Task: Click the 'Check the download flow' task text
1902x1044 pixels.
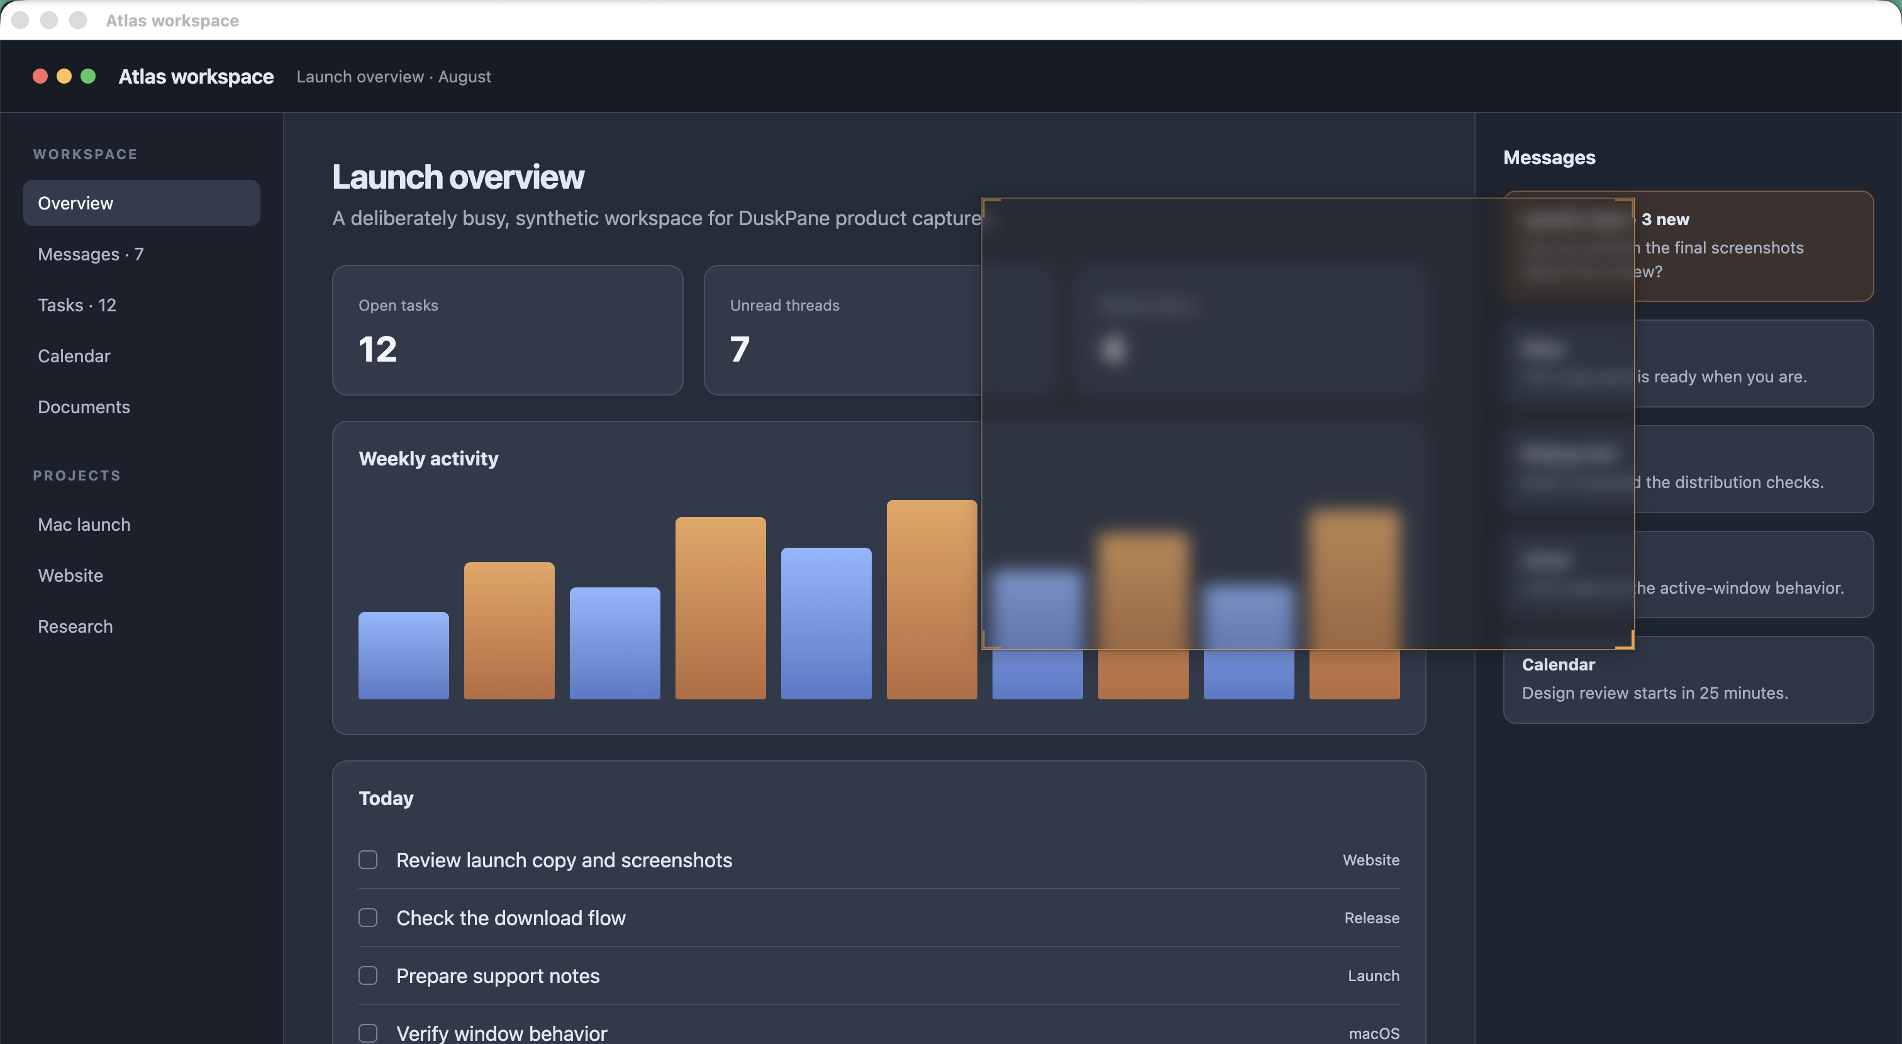Action: pyautogui.click(x=511, y=918)
